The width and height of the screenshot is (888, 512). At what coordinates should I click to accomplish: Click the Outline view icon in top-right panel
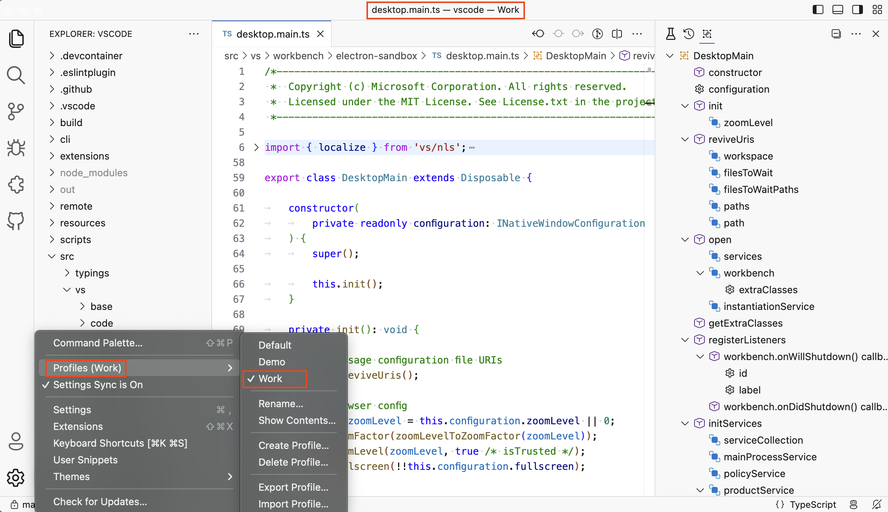click(707, 33)
